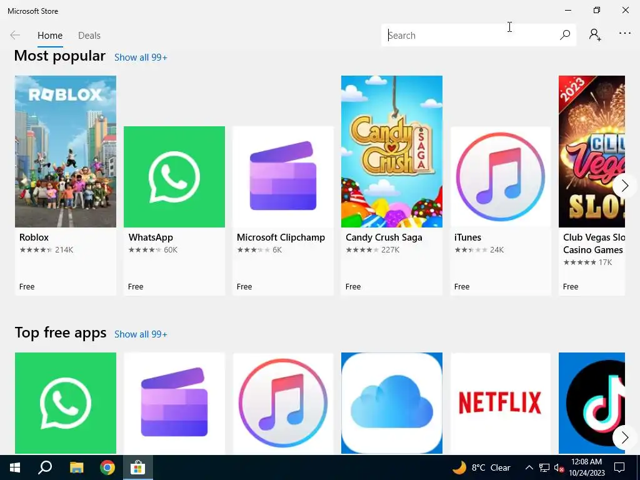Open Microsoft Clipchamp icon in Most popular

283,177
